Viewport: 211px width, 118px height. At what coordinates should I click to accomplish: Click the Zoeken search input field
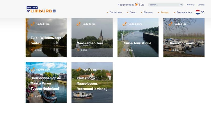pos(163,5)
